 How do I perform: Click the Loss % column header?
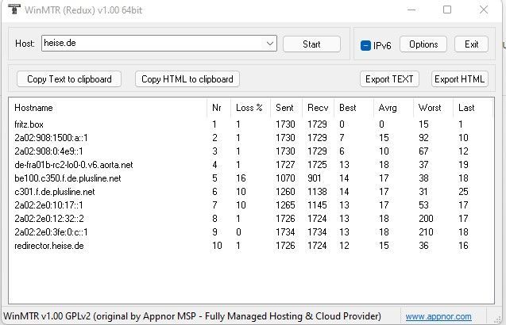(x=250, y=108)
